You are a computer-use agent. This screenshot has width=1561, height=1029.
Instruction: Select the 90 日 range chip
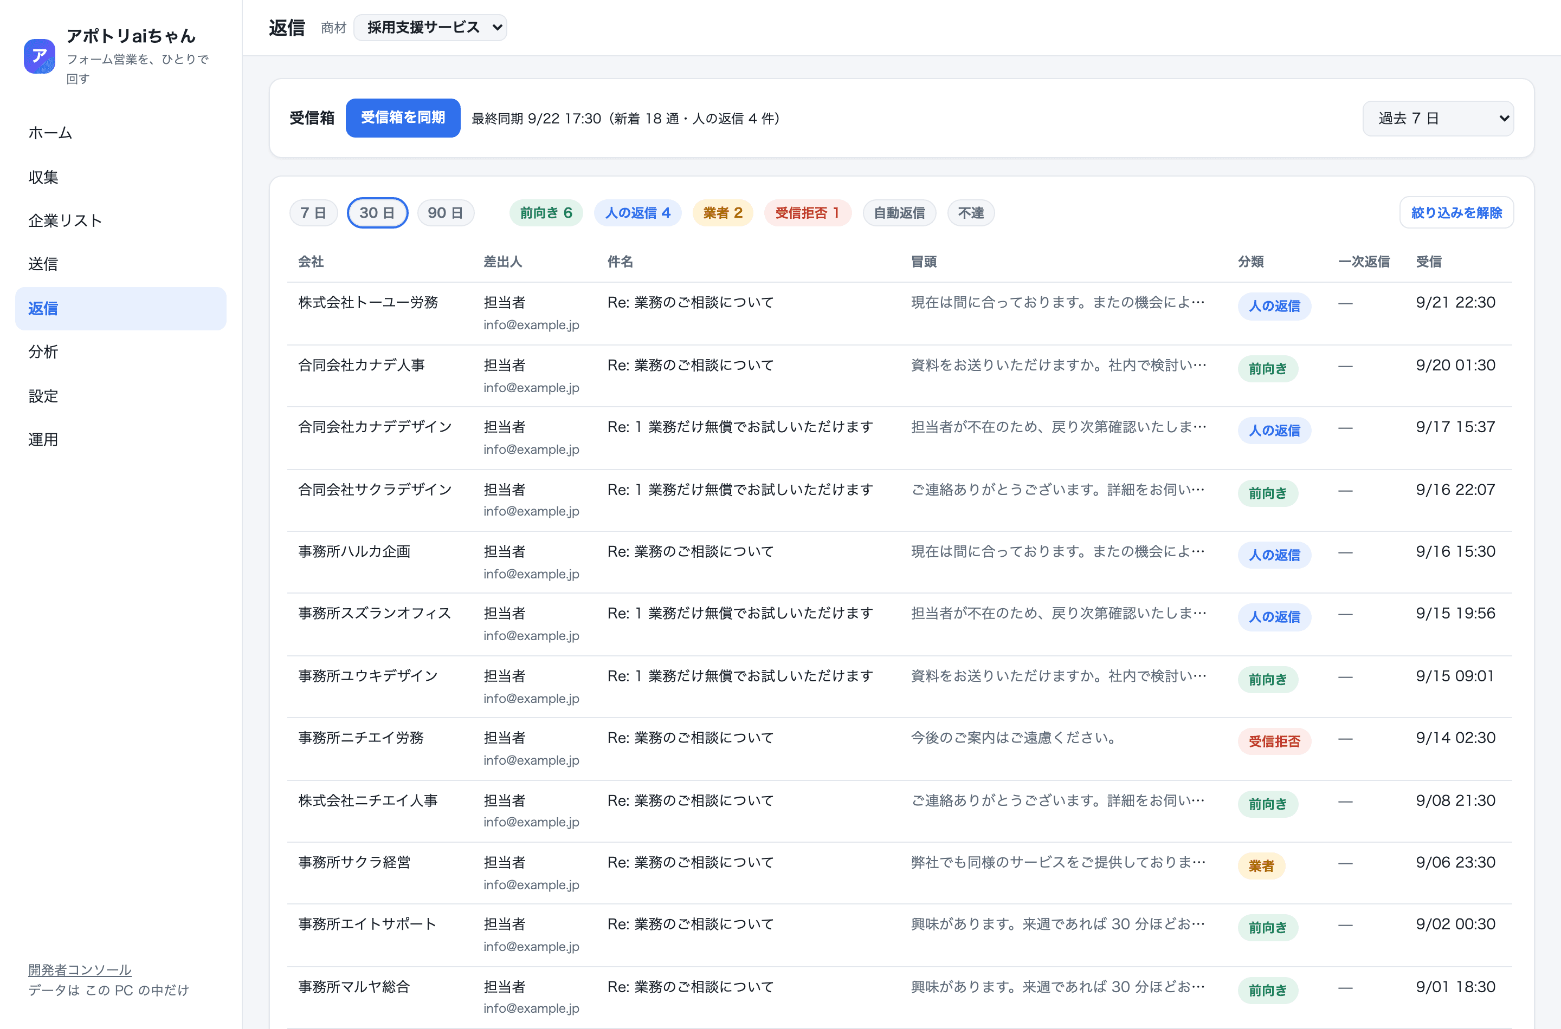tap(445, 213)
